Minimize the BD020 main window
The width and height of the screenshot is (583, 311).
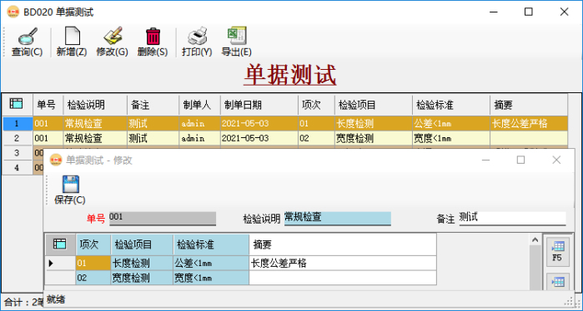[x=494, y=12]
